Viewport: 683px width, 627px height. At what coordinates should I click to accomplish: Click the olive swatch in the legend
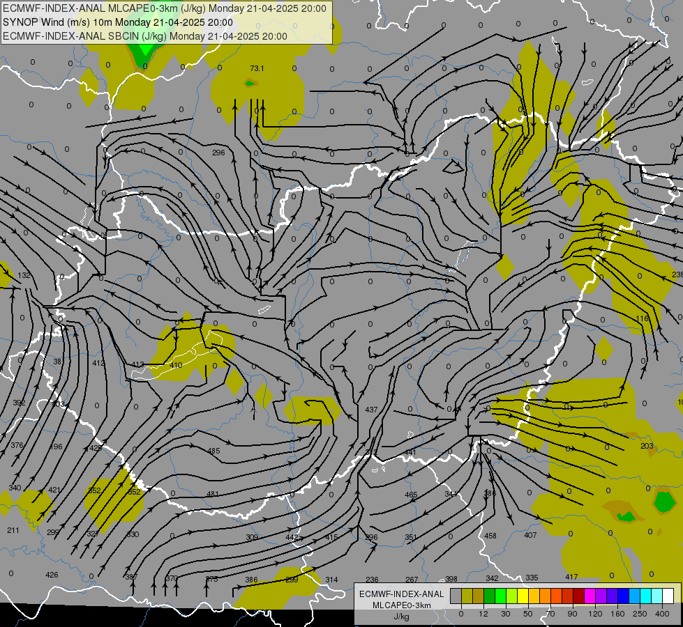click(x=467, y=596)
